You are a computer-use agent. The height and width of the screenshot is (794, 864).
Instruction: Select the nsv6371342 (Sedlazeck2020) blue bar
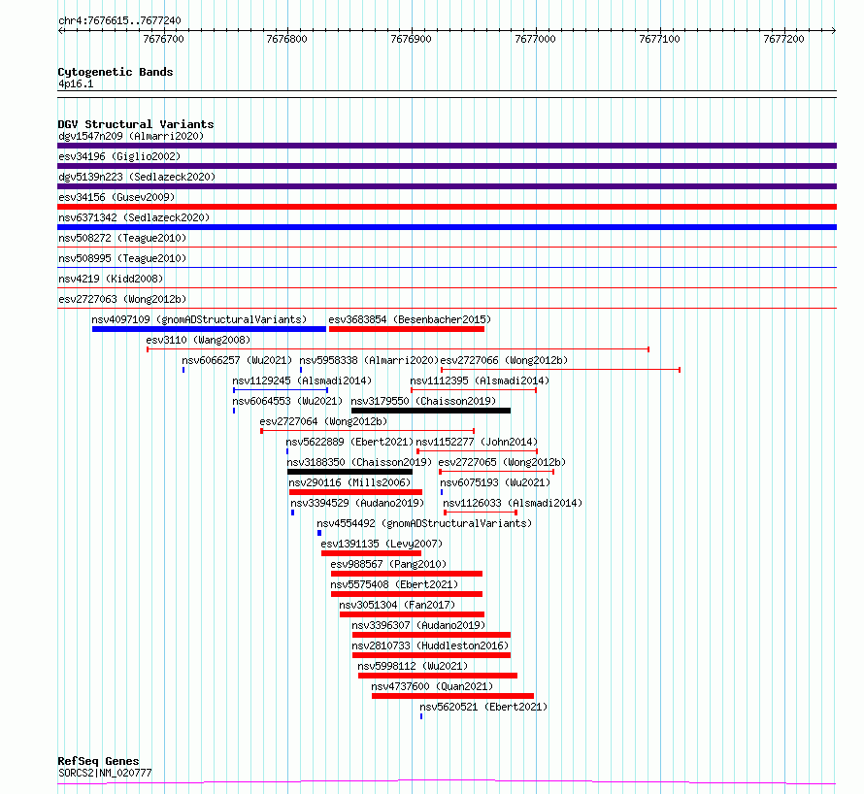pyautogui.click(x=447, y=227)
